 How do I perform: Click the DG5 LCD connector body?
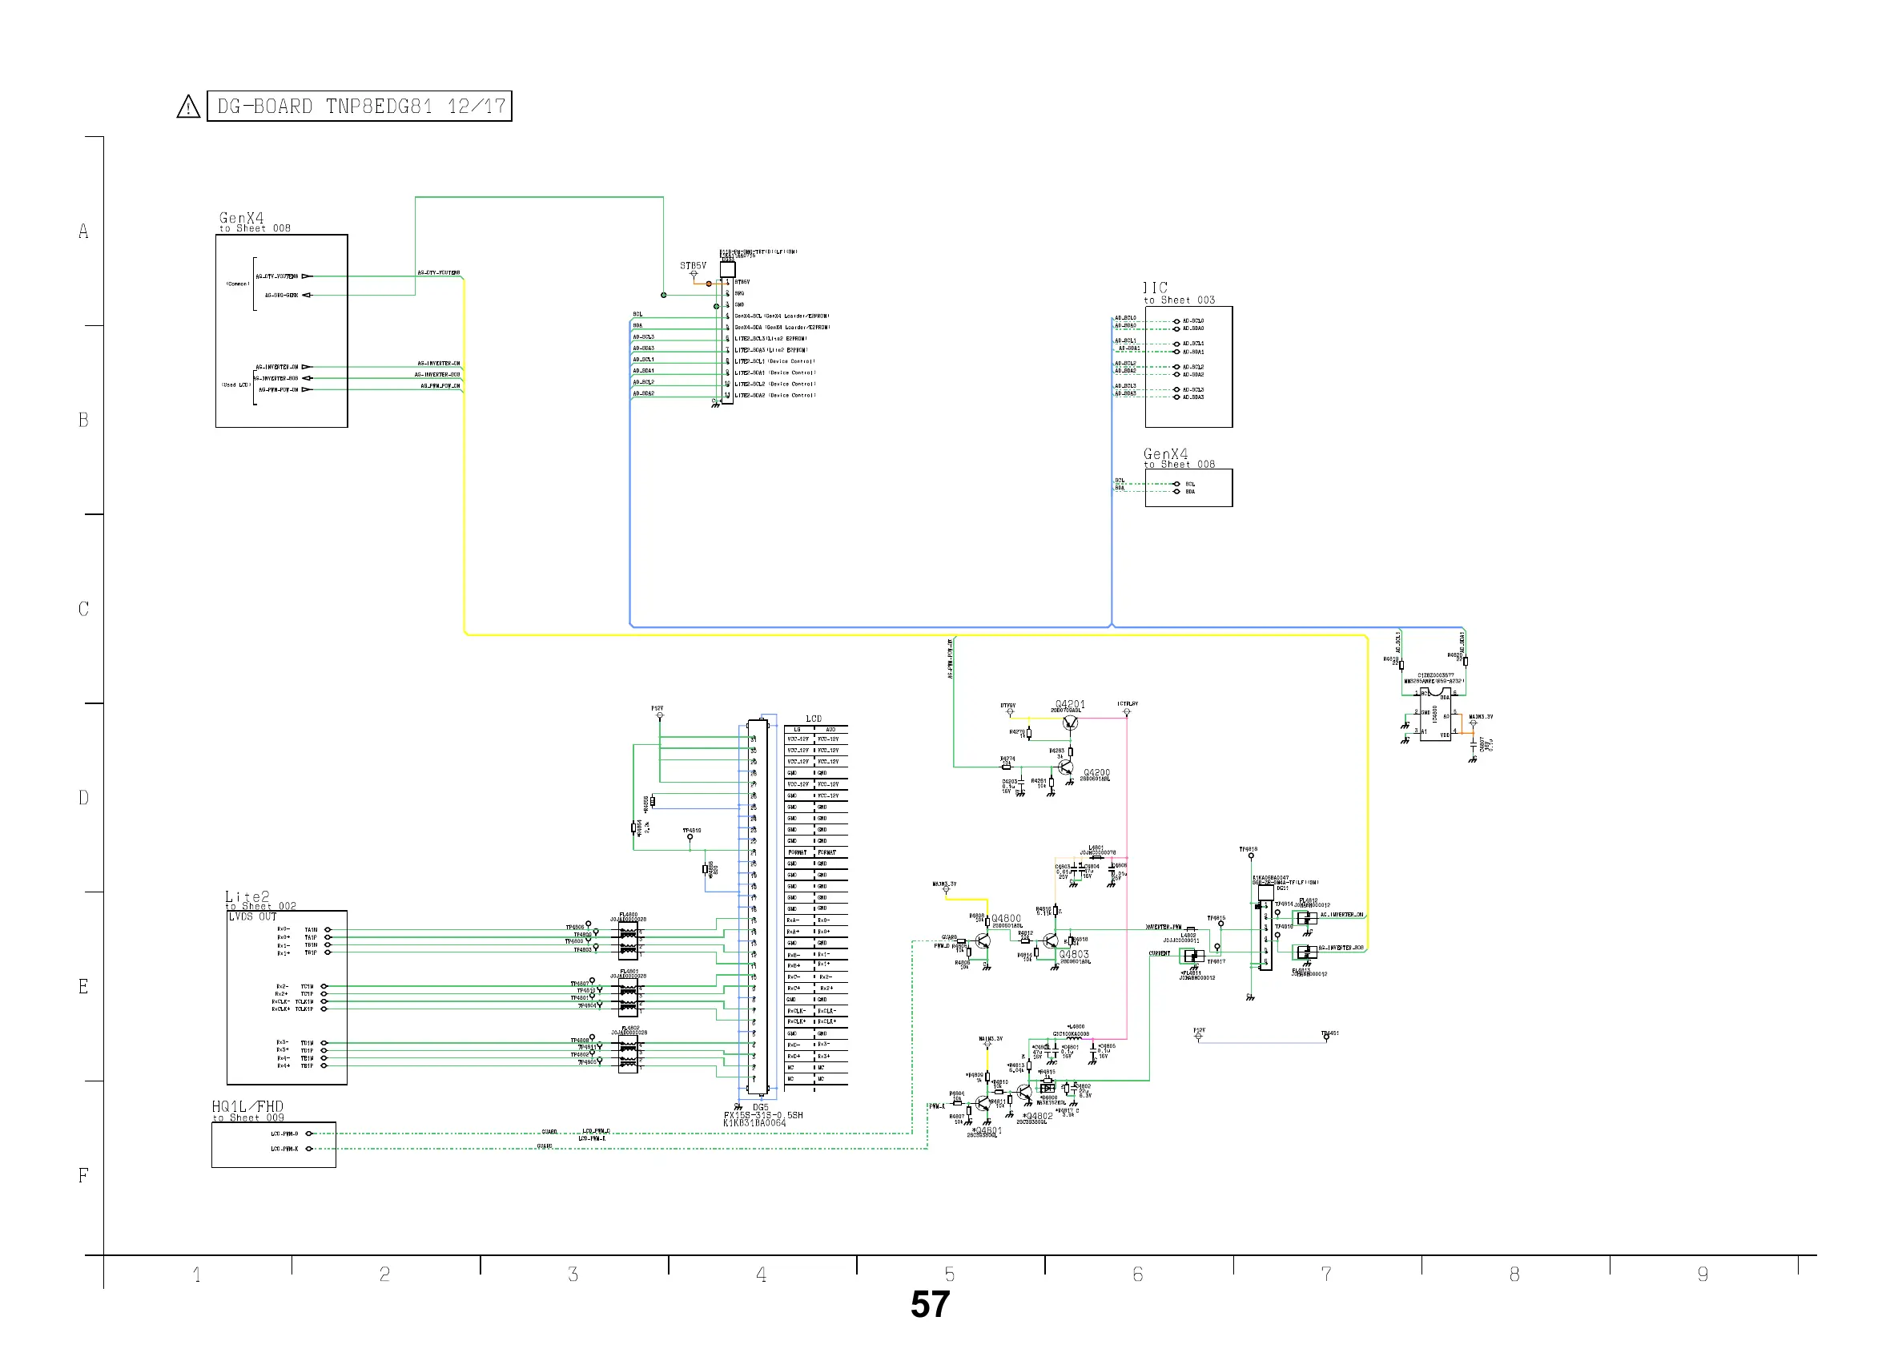click(758, 906)
